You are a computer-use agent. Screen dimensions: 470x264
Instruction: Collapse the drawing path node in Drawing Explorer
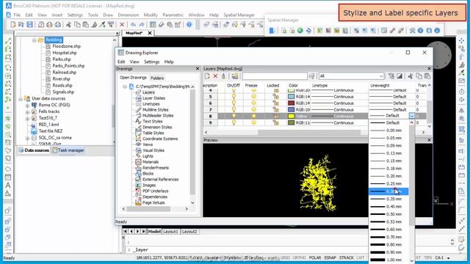point(125,87)
